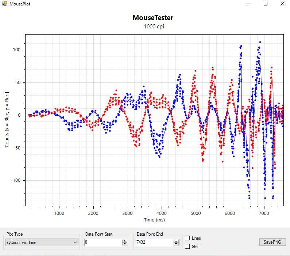Screen dimensions: 290x256
Task: Decrease Data Point Start with down arrow
Action: coord(125,244)
